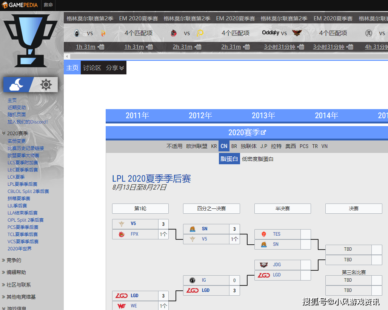The height and width of the screenshot is (310, 388).
Task: Click the left arrow of horizontal scrollbar
Action: [67, 56]
